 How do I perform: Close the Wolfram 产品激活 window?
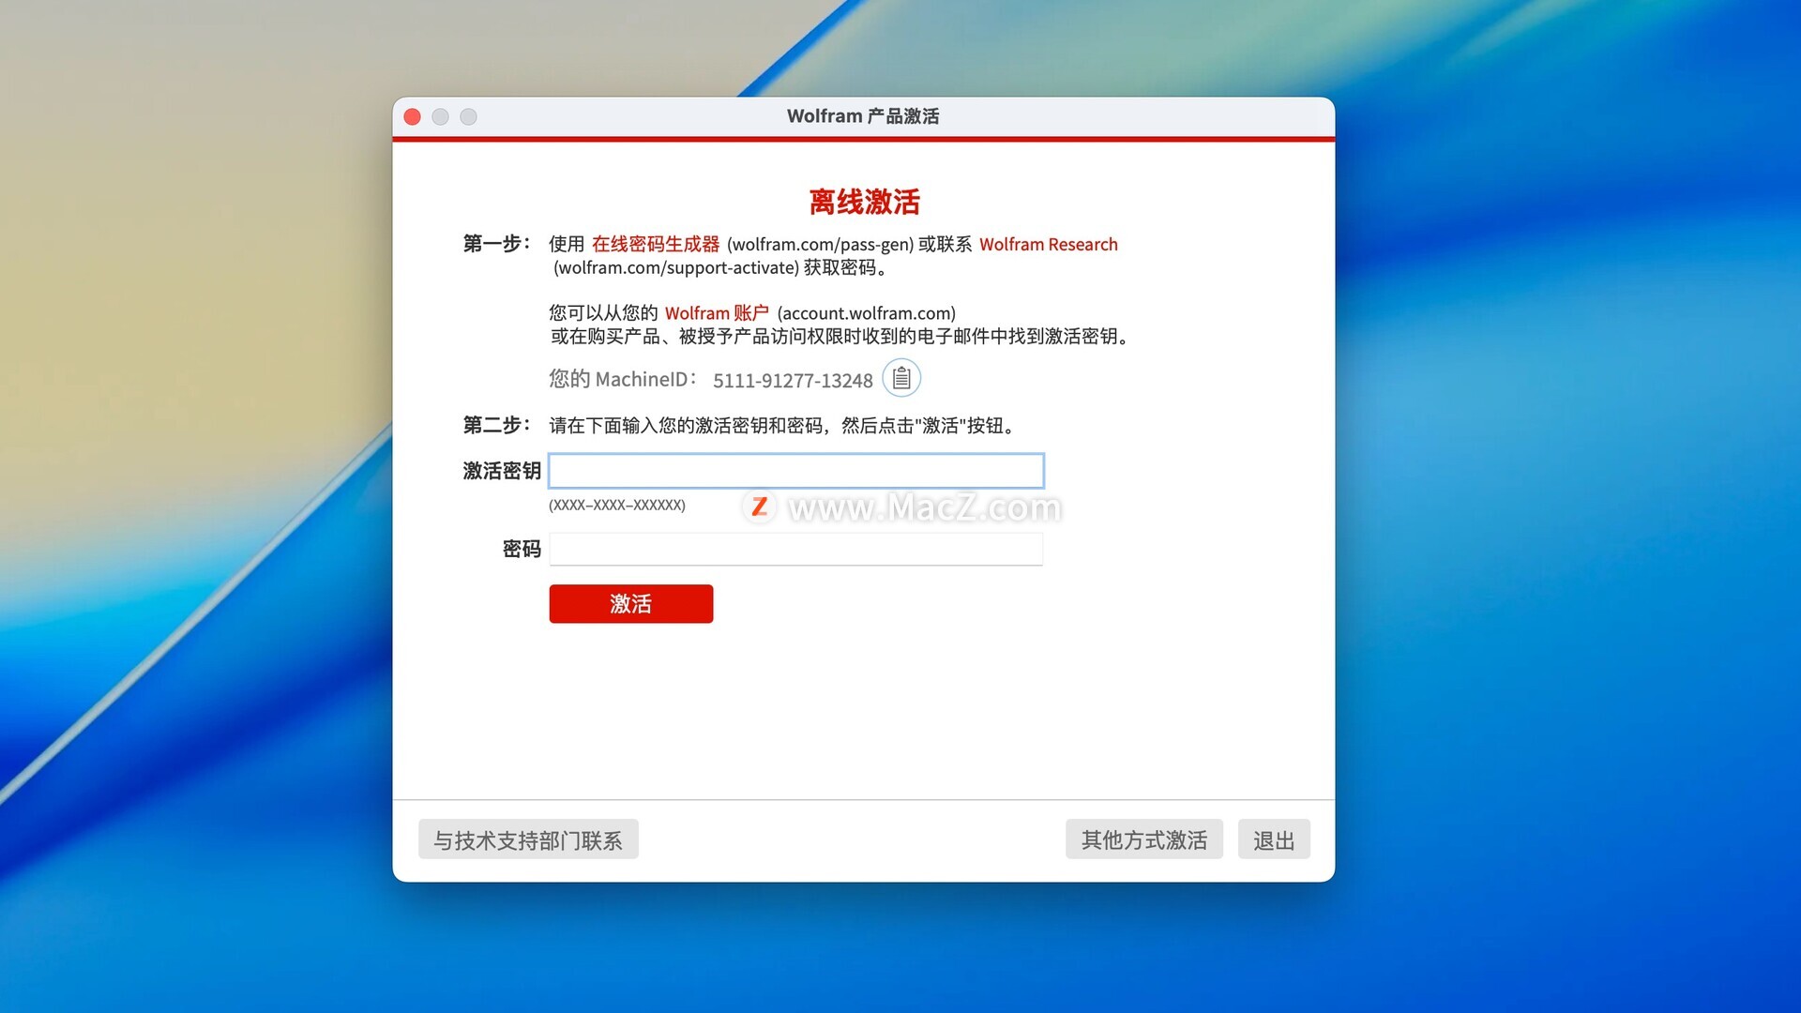(x=413, y=116)
